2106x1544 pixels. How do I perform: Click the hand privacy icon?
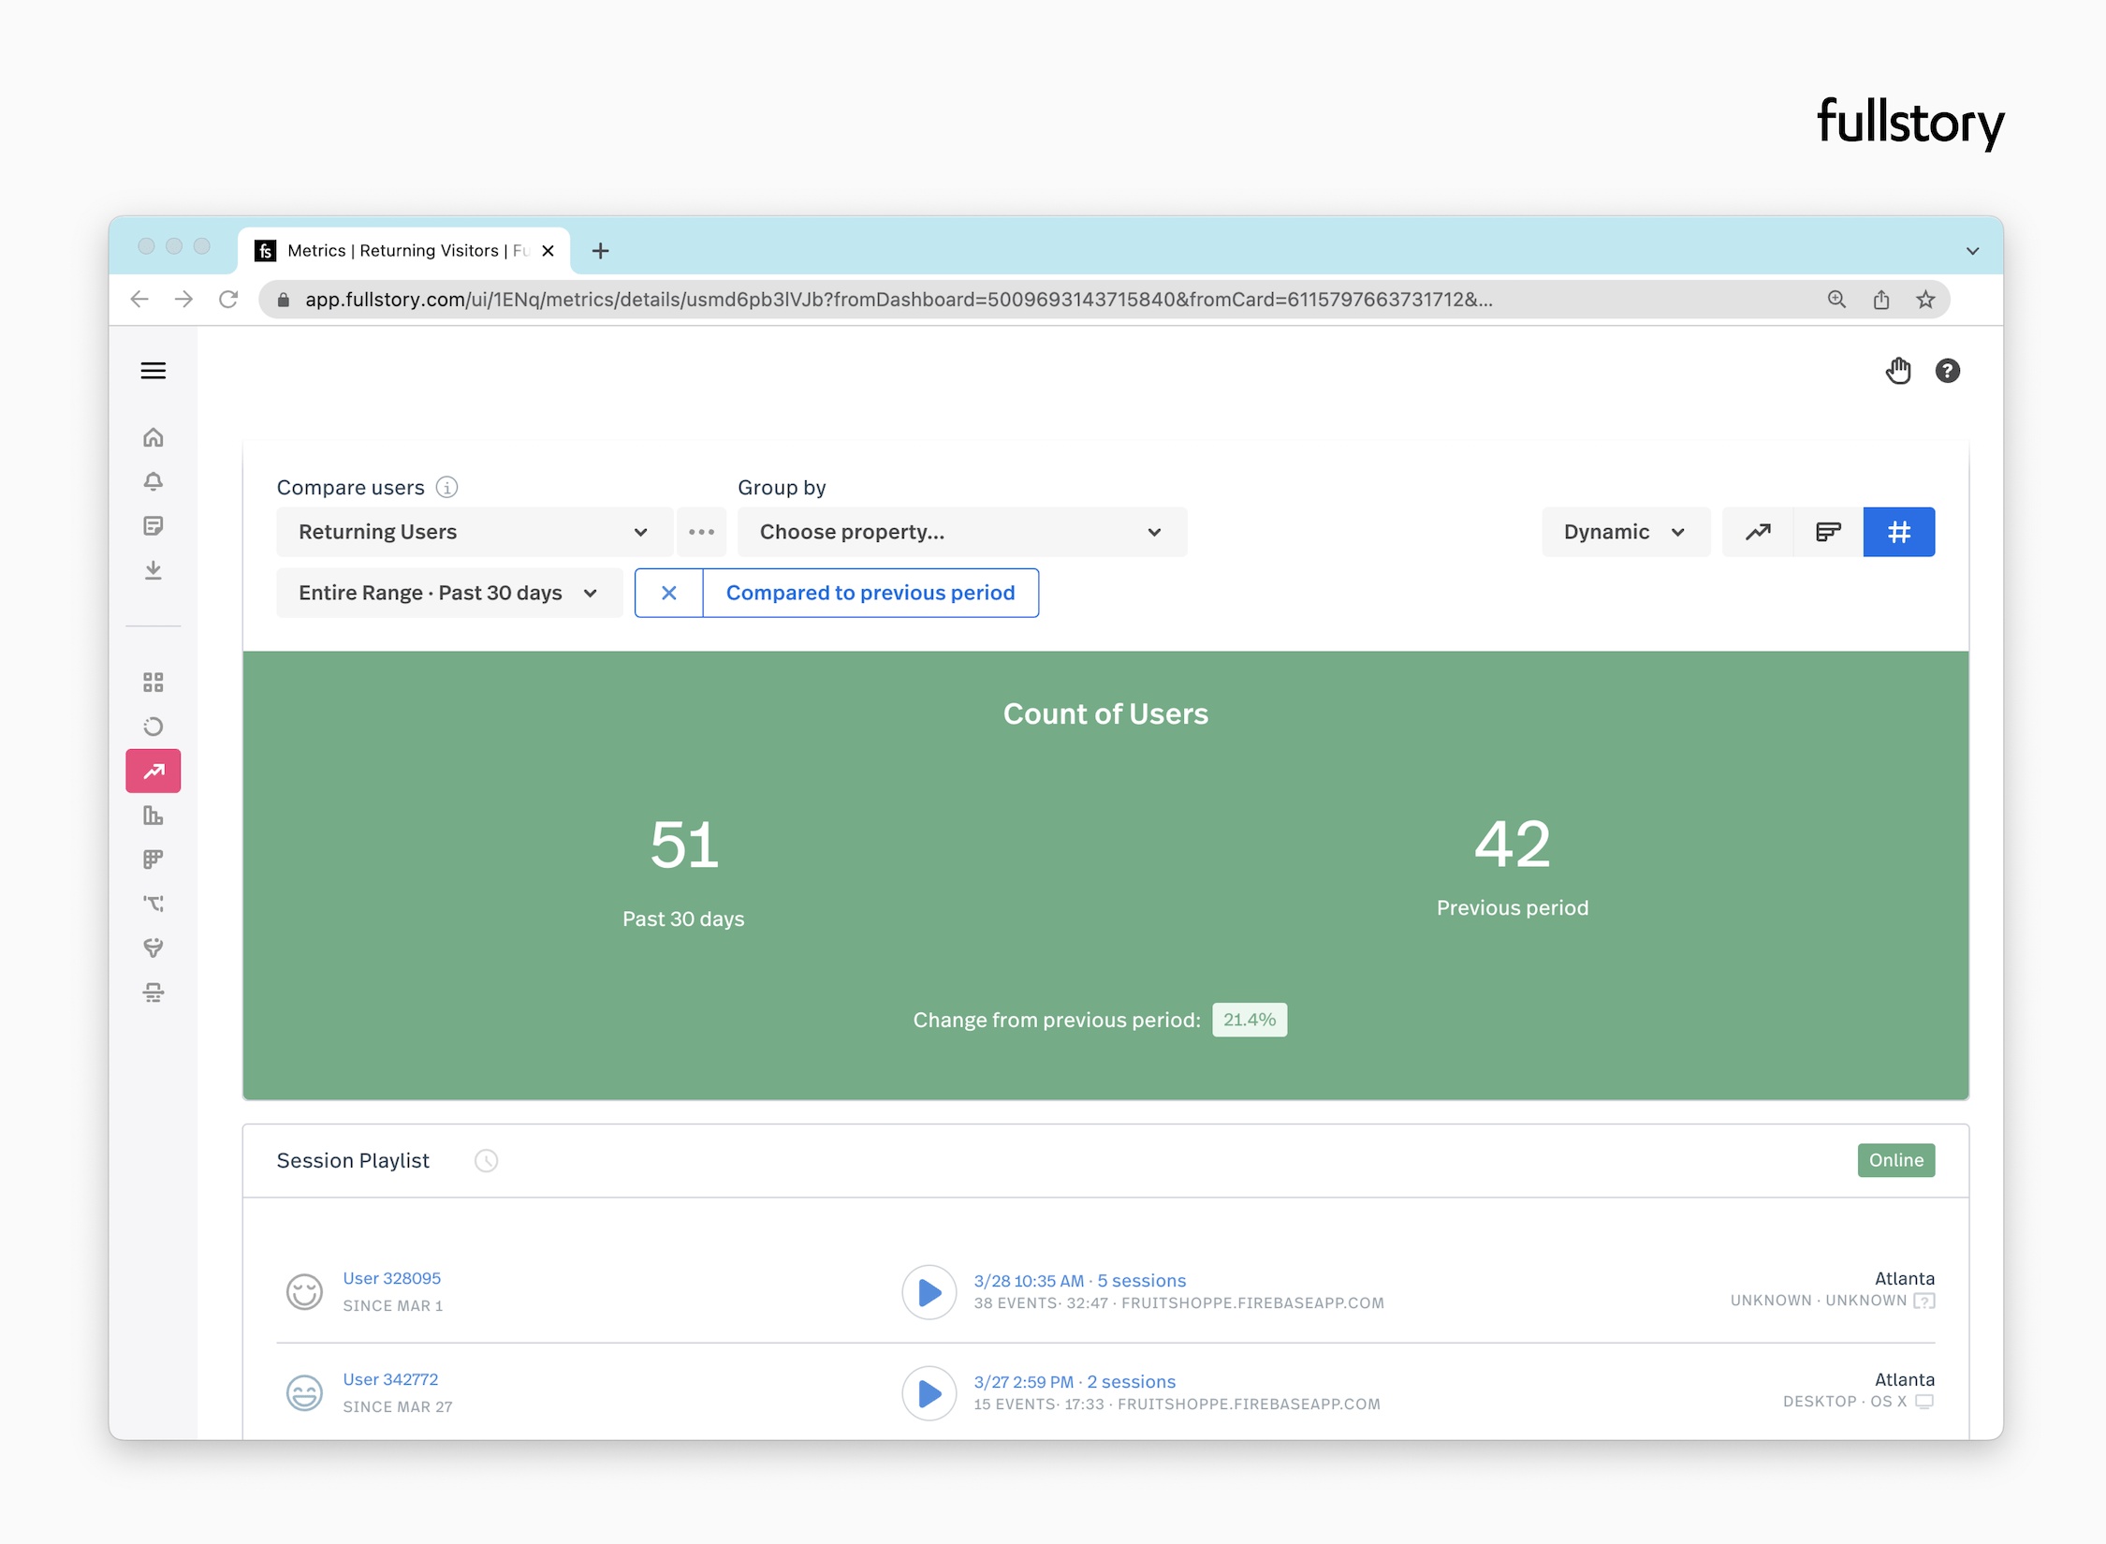coord(1898,371)
